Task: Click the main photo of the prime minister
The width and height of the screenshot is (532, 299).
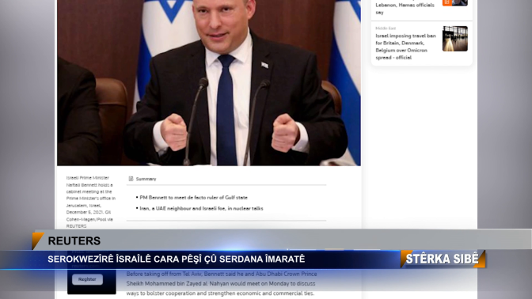Action: click(x=209, y=83)
